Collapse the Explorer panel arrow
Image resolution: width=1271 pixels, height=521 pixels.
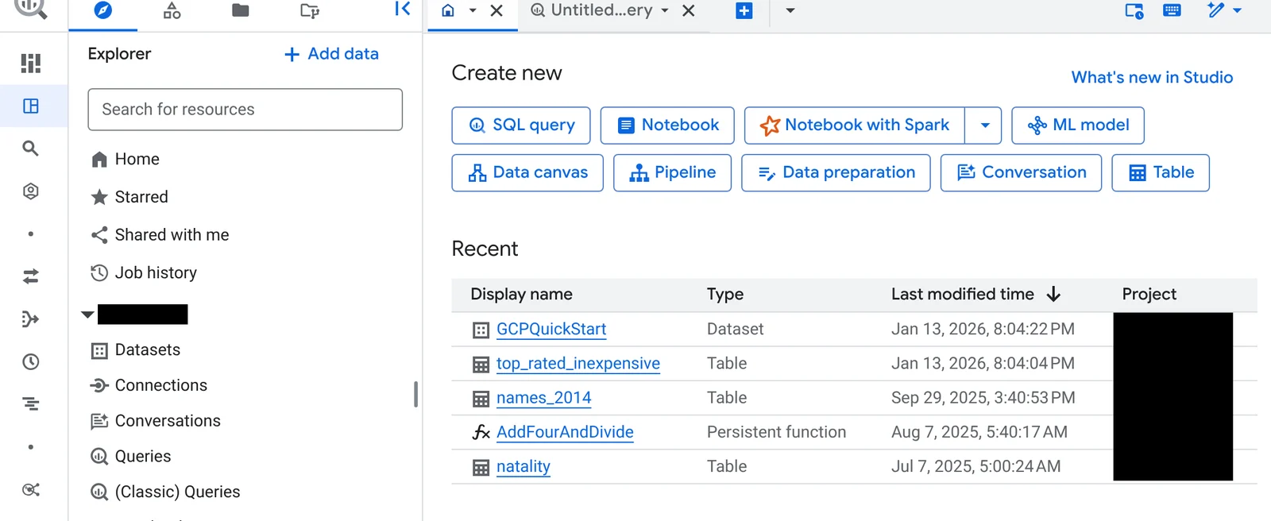click(403, 10)
